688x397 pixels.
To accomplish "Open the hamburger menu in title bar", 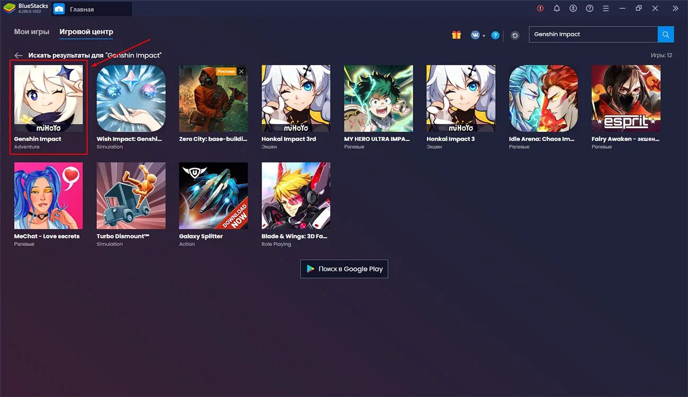I will (x=606, y=8).
